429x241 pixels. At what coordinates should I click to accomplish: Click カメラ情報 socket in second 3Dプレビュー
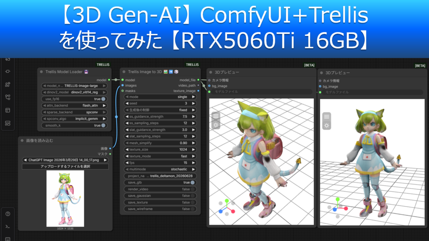(320, 81)
